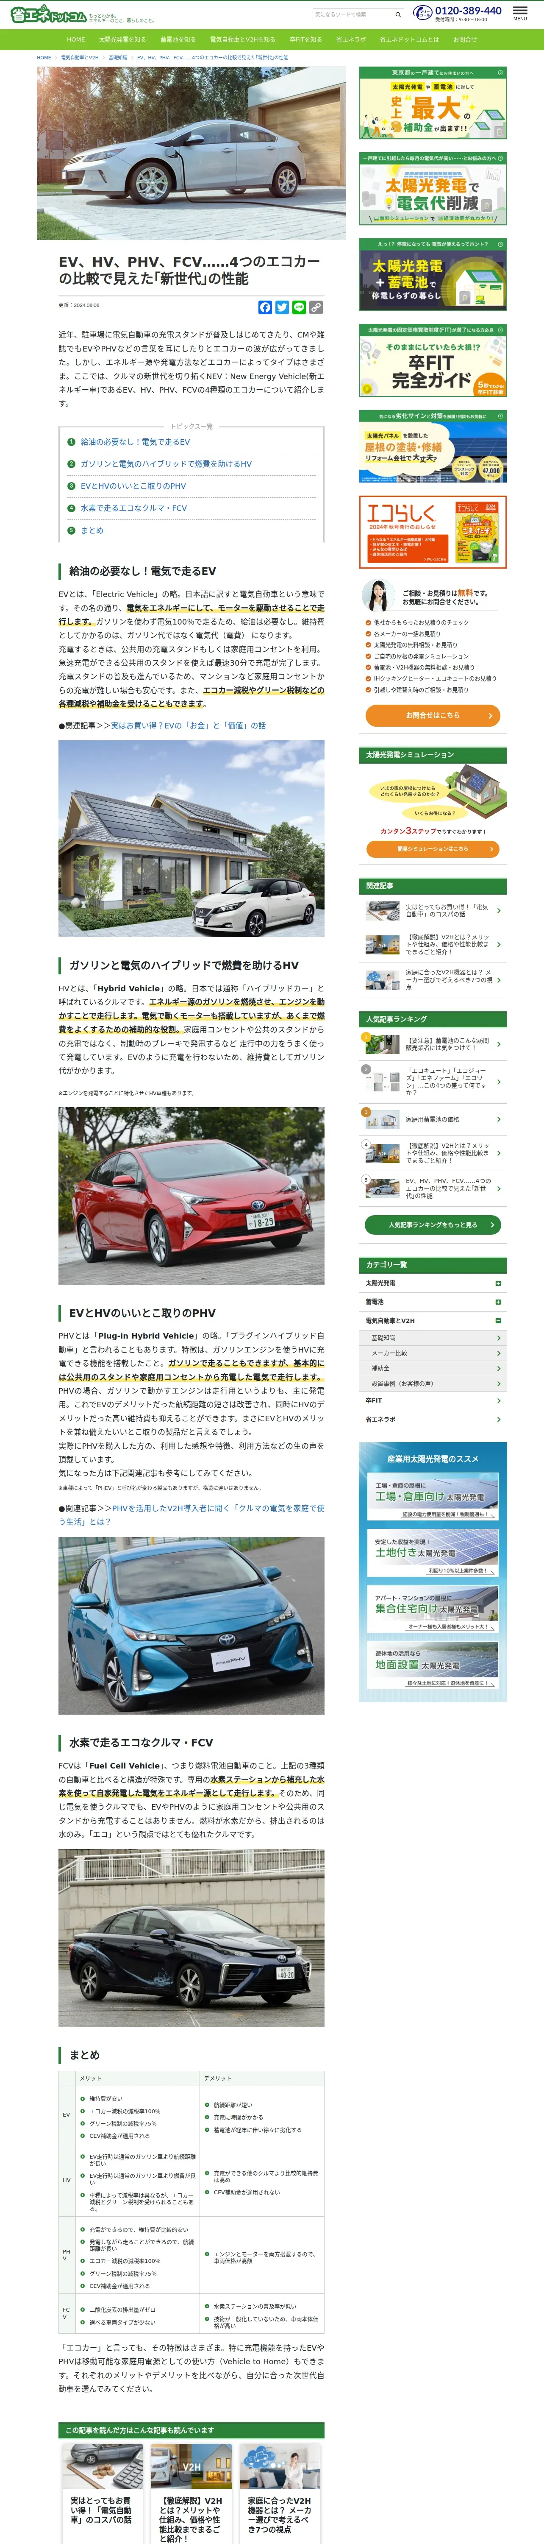Open 省エネドットコムとは navigation item
The width and height of the screenshot is (544, 2544).
pos(410,39)
